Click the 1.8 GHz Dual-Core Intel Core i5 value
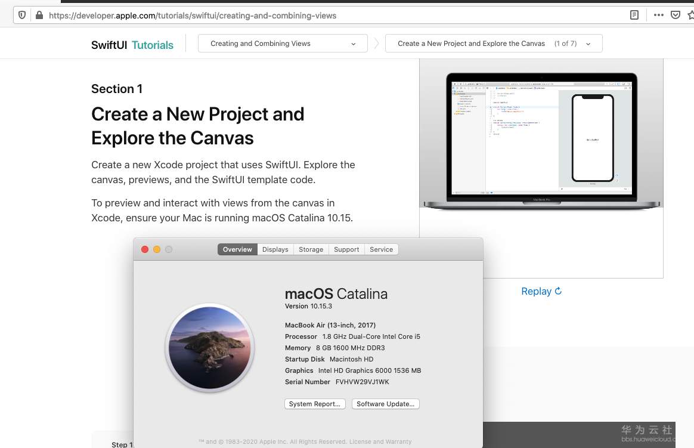Screen dimensions: 694x448 [x=371, y=336]
